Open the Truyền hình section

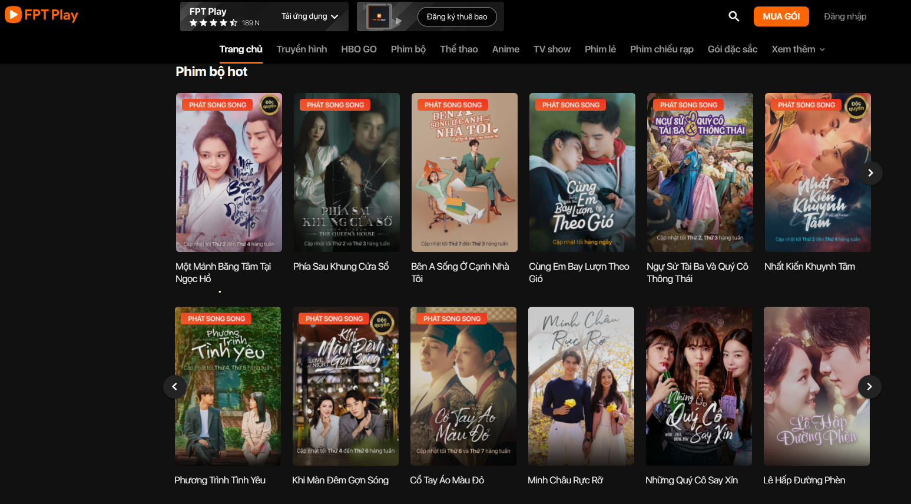click(x=302, y=49)
